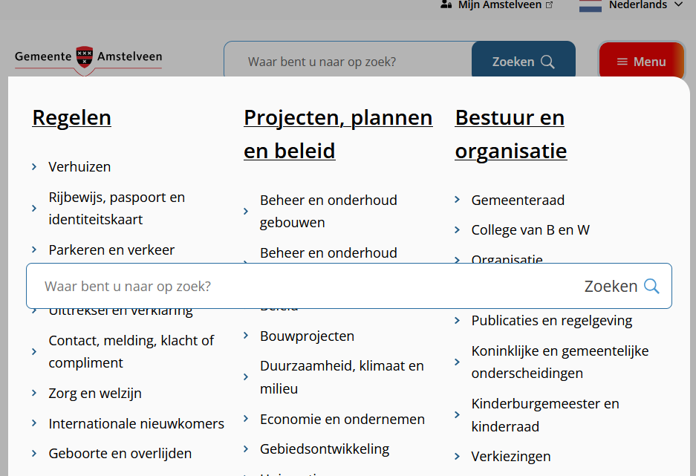Open Gebiedsontwikkeling
This screenshot has height=476, width=696.
tap(325, 449)
